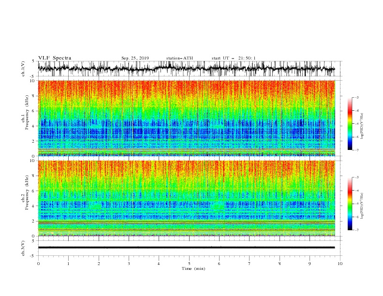Click the ch.3 flat waveform trace
Viewport: 383px width, 296px height.
pyautogui.click(x=186, y=248)
